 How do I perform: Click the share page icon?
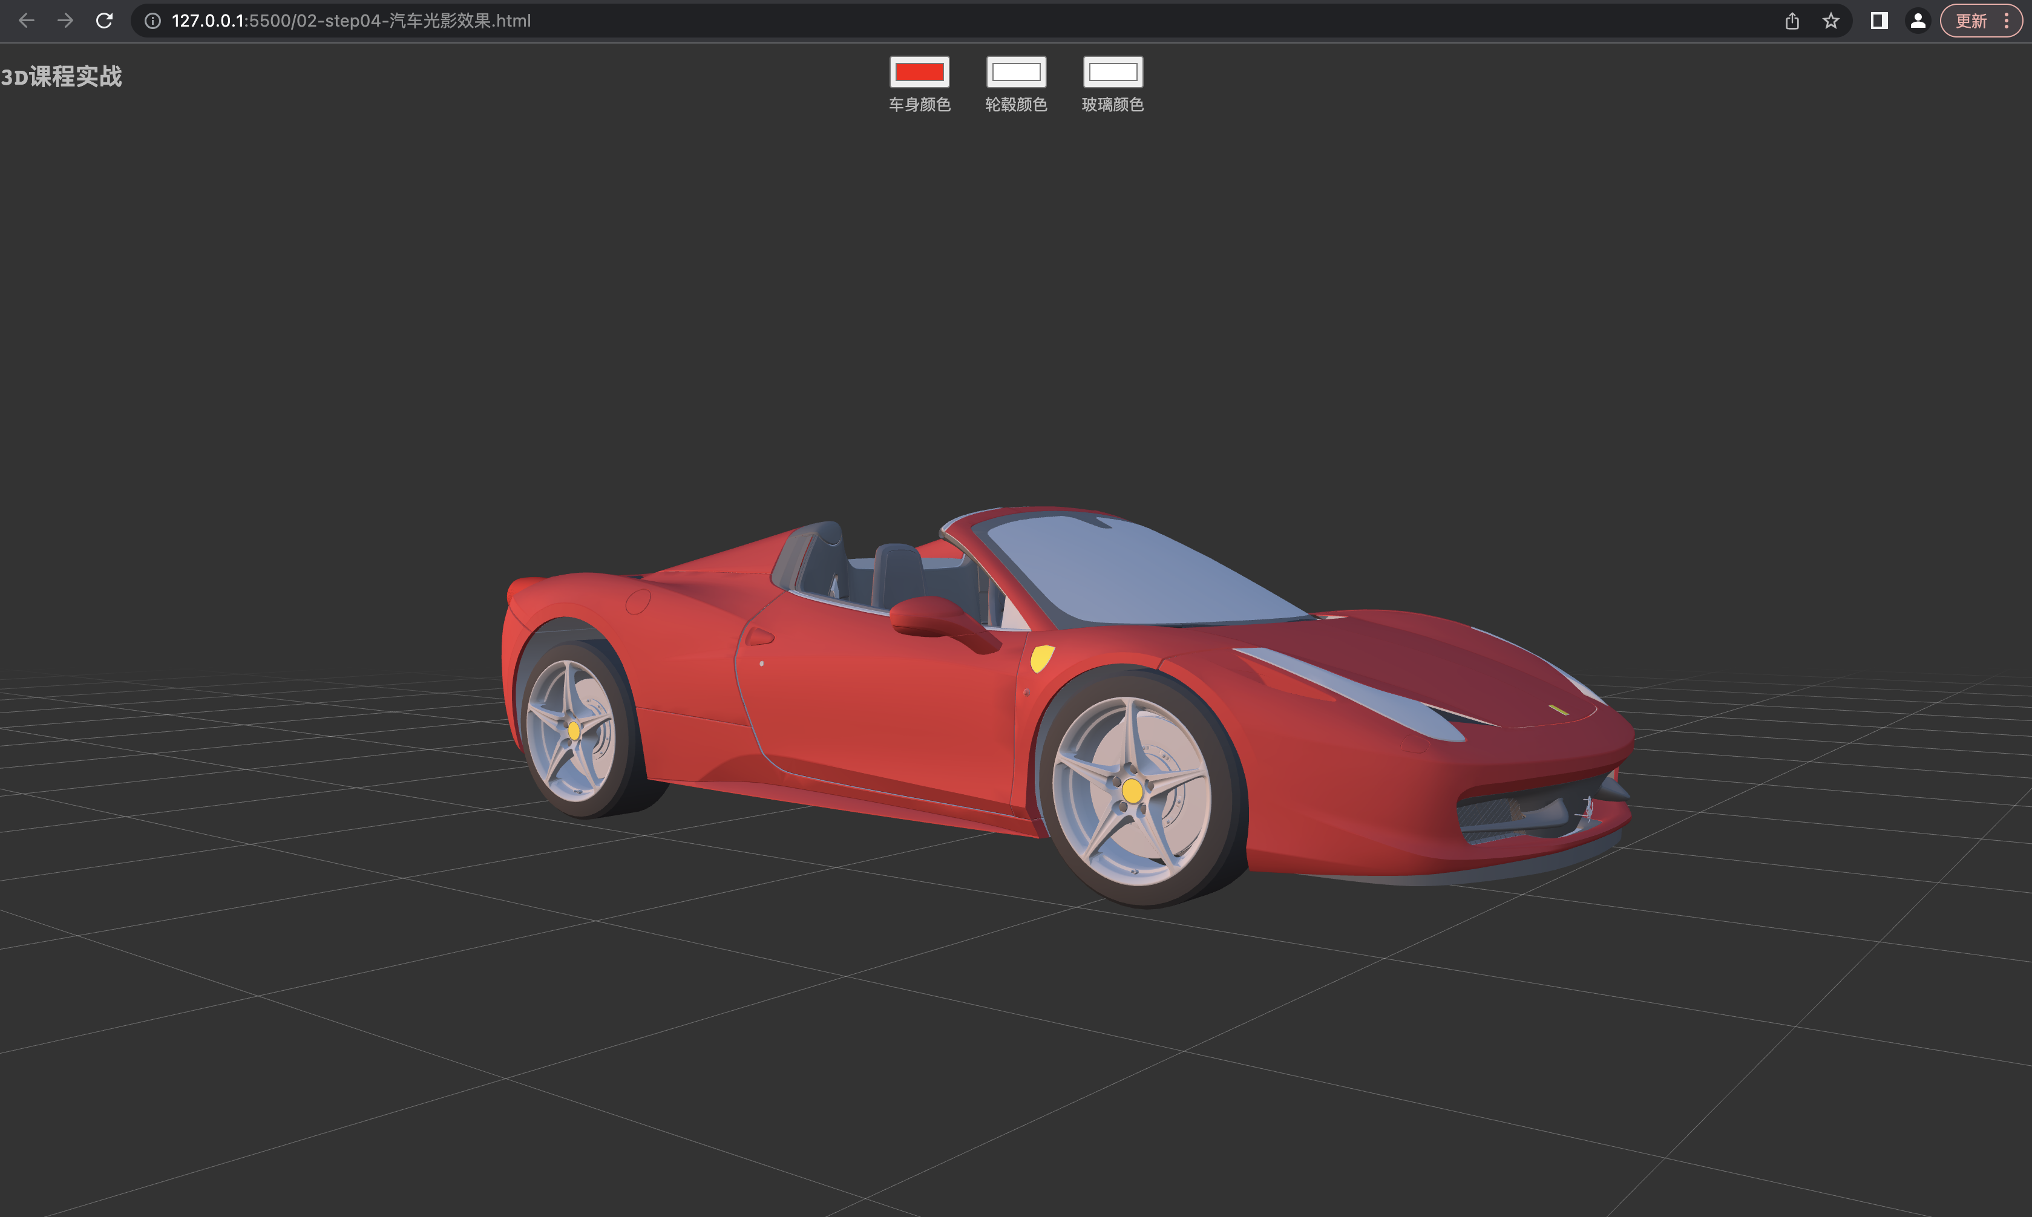(x=1792, y=21)
